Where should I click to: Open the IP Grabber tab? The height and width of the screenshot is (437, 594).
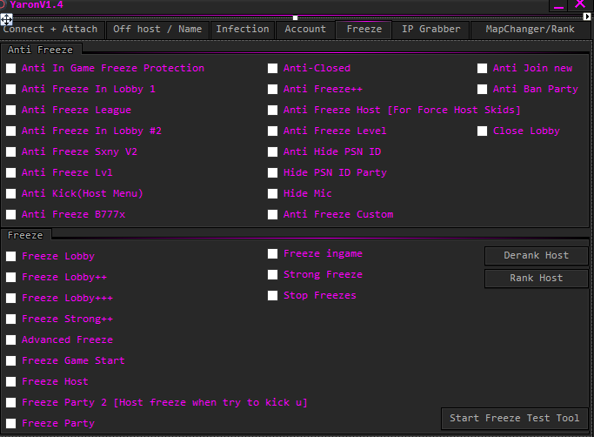pyautogui.click(x=430, y=30)
